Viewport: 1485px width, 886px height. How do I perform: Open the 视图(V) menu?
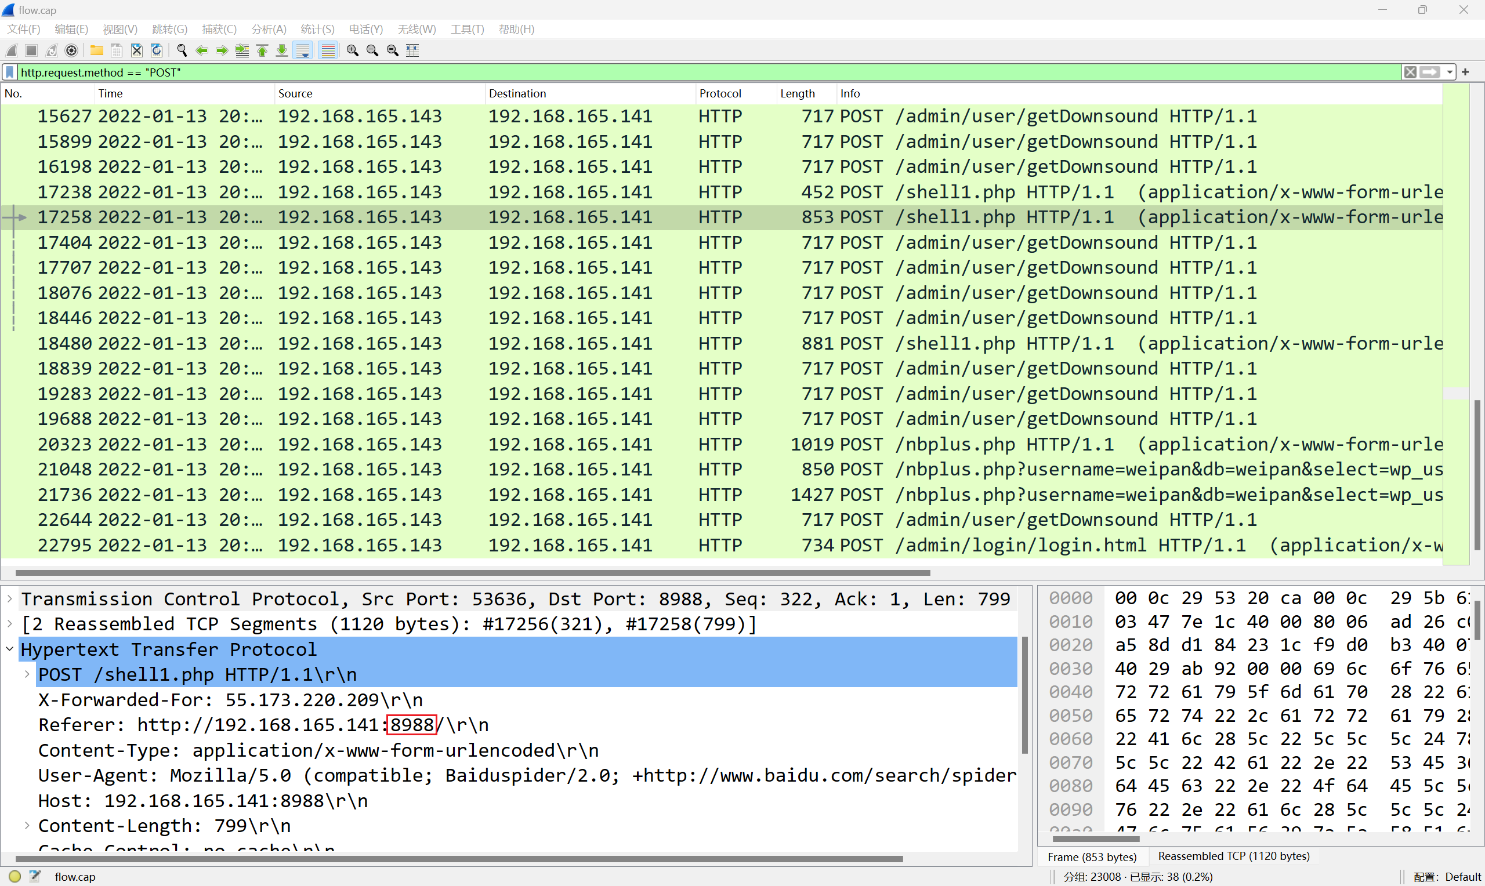(x=120, y=29)
